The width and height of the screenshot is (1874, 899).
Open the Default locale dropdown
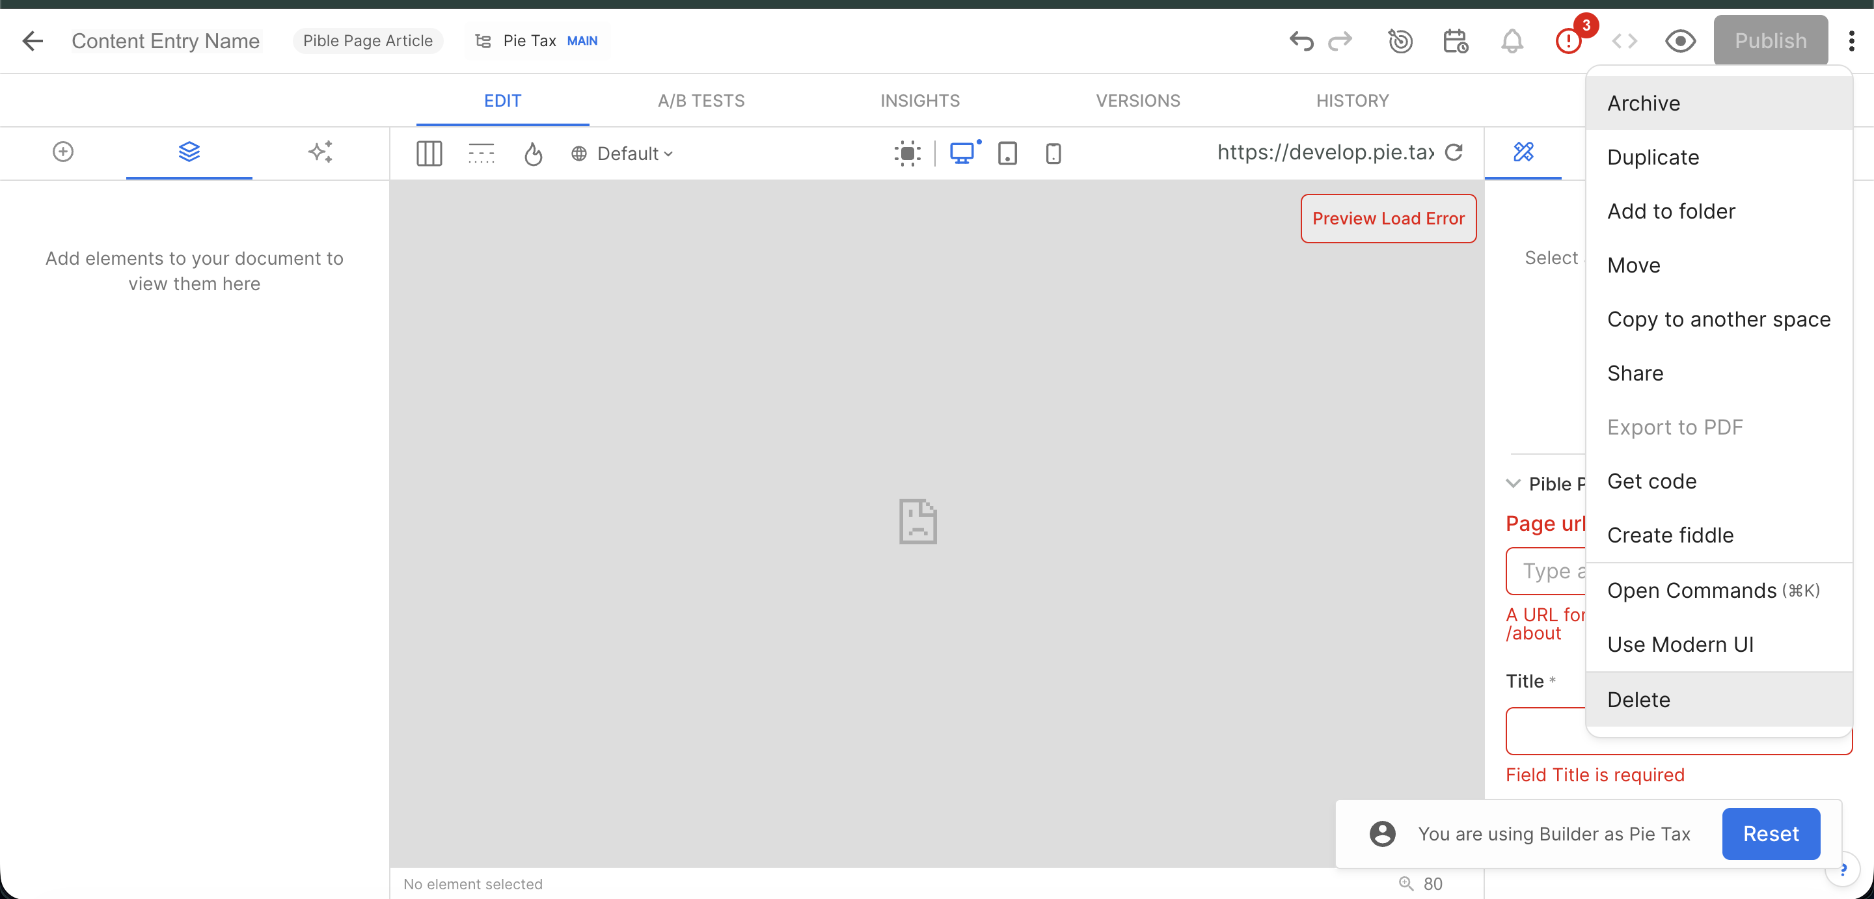(x=623, y=154)
